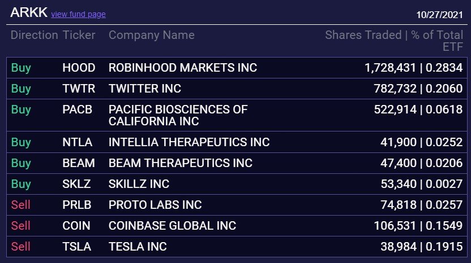Click the Buy label for Robinhood
471x263 pixels.
pos(21,68)
